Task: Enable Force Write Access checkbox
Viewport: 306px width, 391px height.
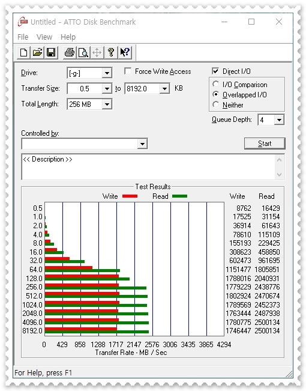Action: coord(128,71)
